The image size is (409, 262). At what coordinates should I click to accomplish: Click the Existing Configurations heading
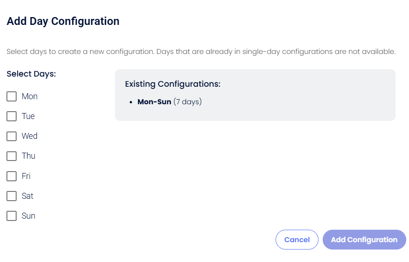point(173,84)
